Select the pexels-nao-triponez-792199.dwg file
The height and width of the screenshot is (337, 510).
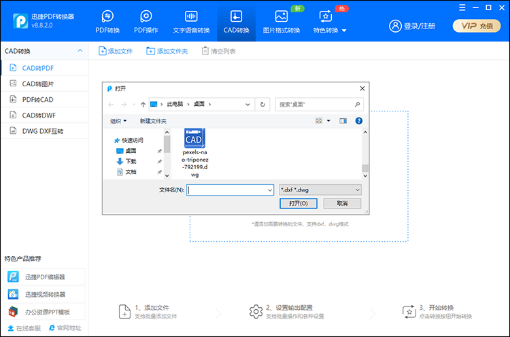[x=195, y=153]
